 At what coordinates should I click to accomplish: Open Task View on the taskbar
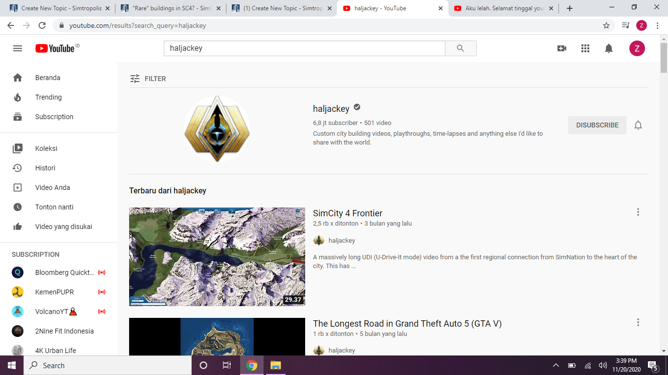(227, 365)
